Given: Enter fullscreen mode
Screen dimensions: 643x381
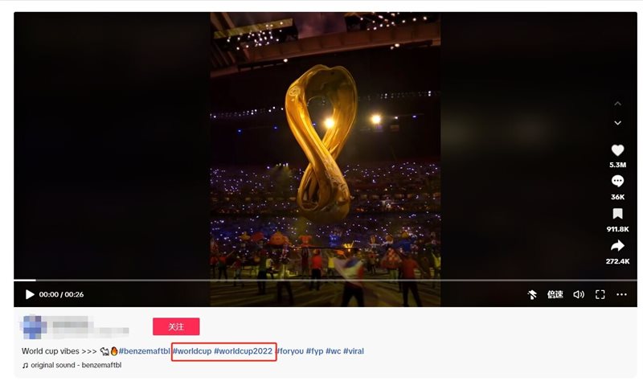Looking at the screenshot, I should point(600,294).
